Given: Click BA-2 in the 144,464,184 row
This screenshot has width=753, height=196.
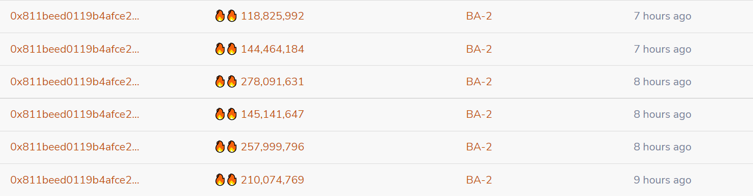Looking at the screenshot, I should (479, 49).
